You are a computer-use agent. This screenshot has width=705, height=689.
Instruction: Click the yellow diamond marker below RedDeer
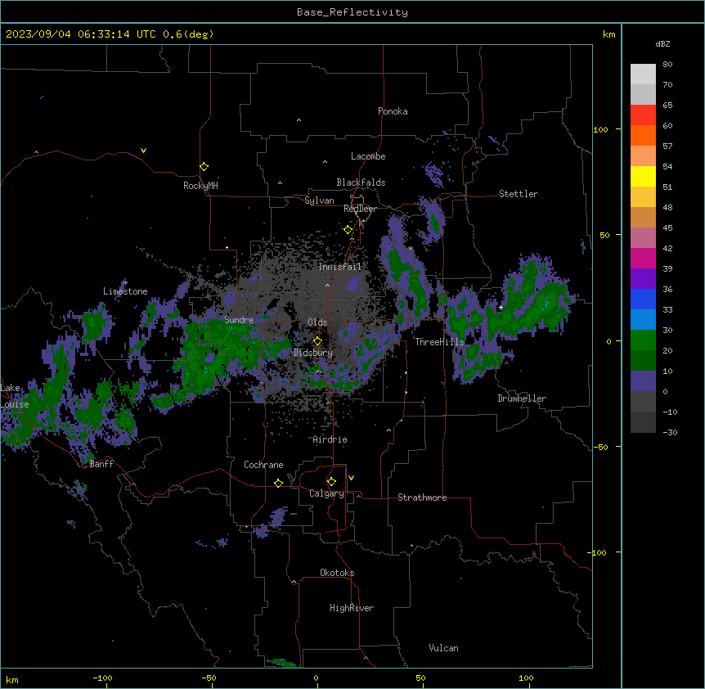(348, 230)
